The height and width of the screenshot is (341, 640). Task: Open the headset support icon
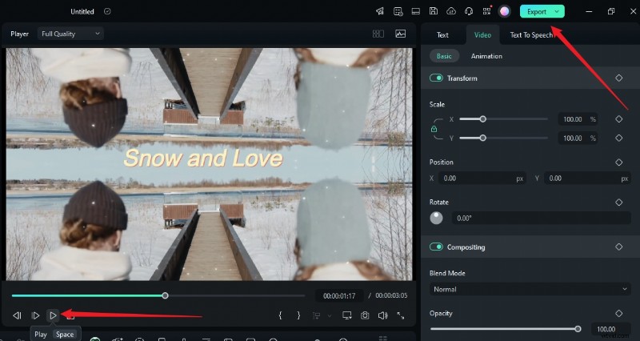pyautogui.click(x=469, y=11)
